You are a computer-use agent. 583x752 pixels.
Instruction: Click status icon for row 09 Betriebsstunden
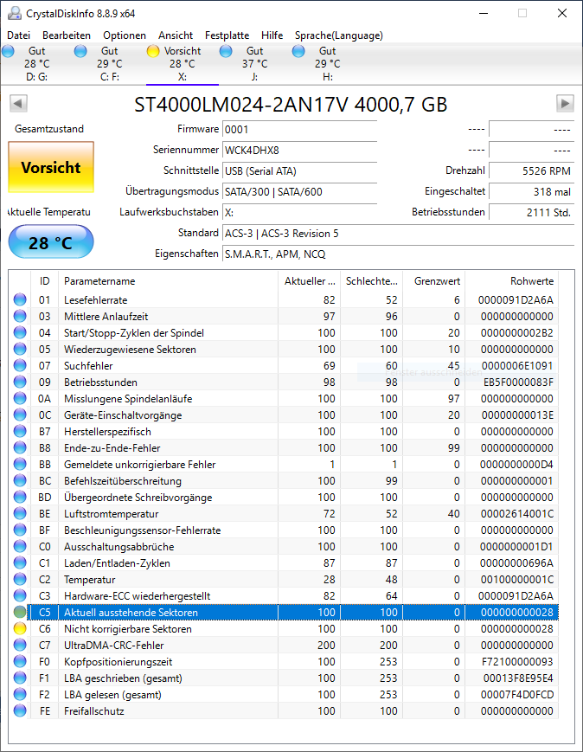coord(20,382)
